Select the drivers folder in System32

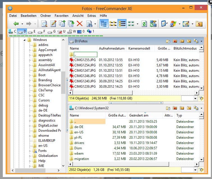[79, 143]
